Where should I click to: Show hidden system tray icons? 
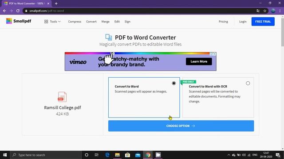(x=229, y=155)
